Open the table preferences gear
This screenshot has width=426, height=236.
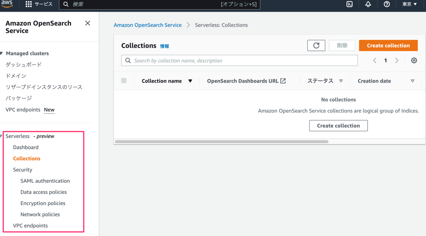(x=414, y=60)
